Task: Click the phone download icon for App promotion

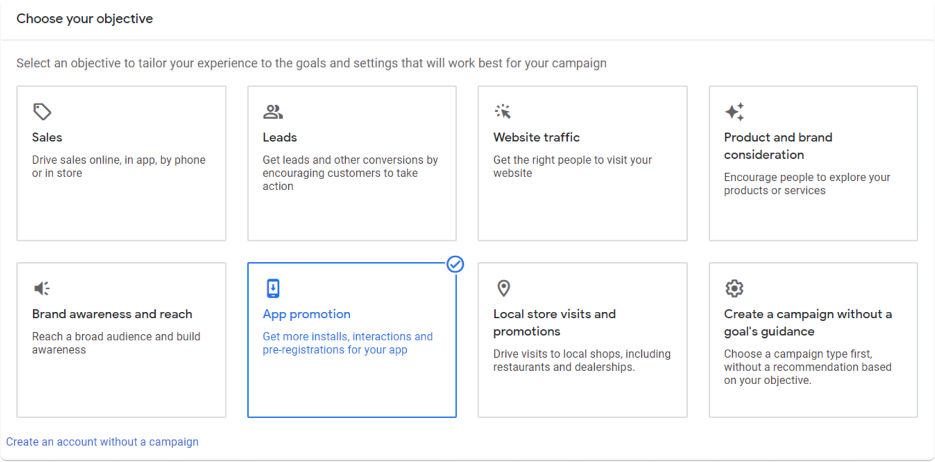Action: click(273, 288)
